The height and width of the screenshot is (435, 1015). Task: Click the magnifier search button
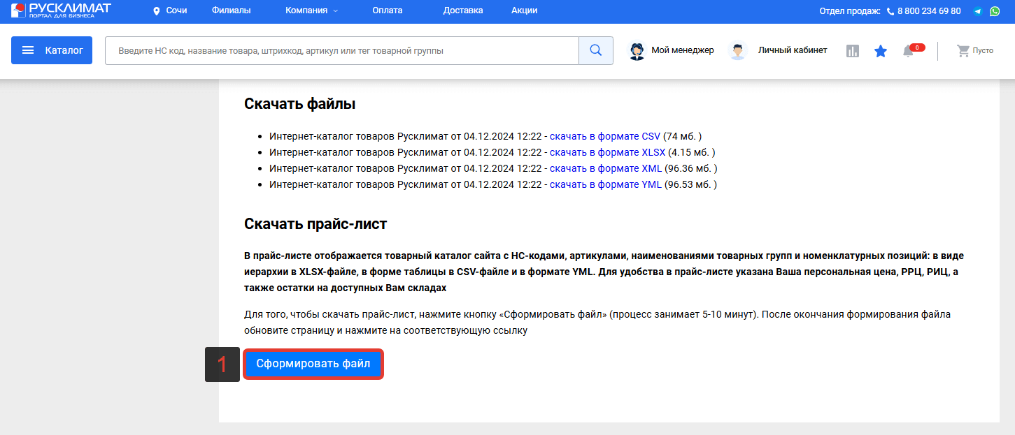point(596,50)
